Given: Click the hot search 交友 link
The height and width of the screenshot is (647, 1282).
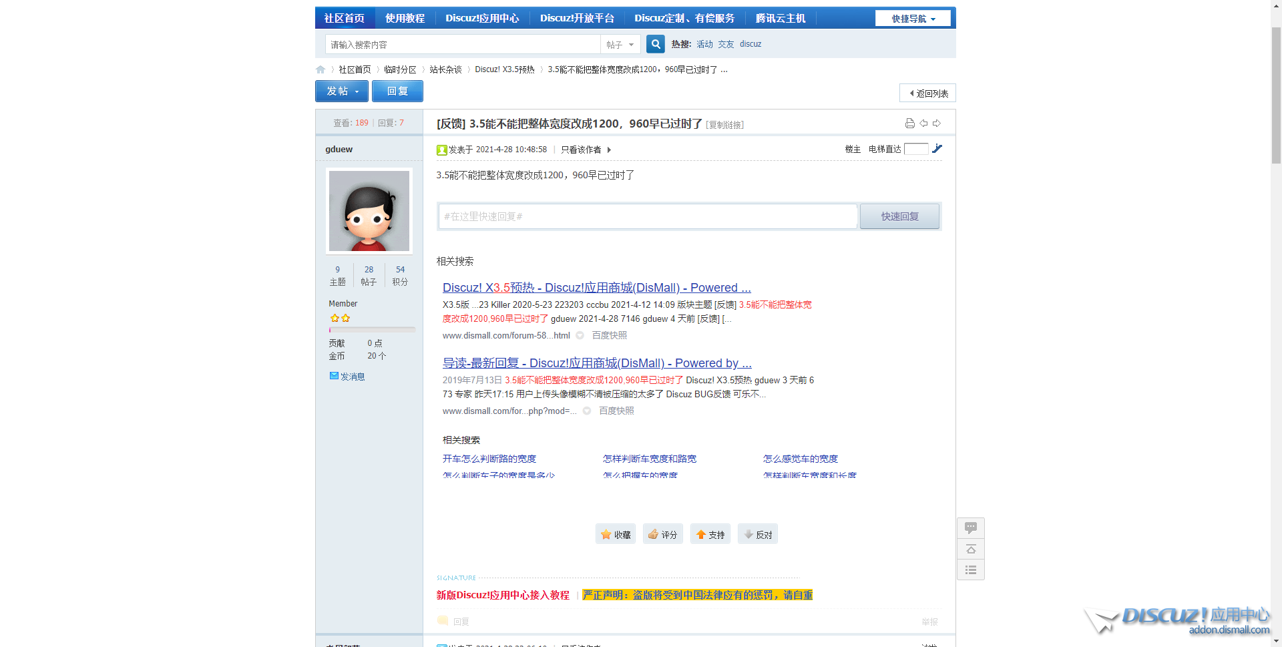Looking at the screenshot, I should pyautogui.click(x=726, y=44).
